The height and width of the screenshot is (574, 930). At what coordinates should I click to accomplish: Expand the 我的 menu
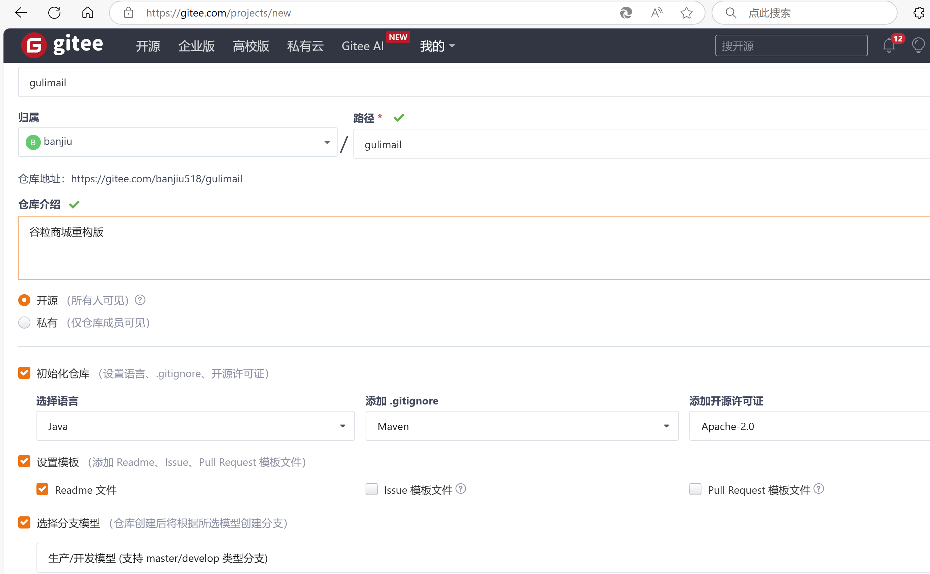point(437,46)
